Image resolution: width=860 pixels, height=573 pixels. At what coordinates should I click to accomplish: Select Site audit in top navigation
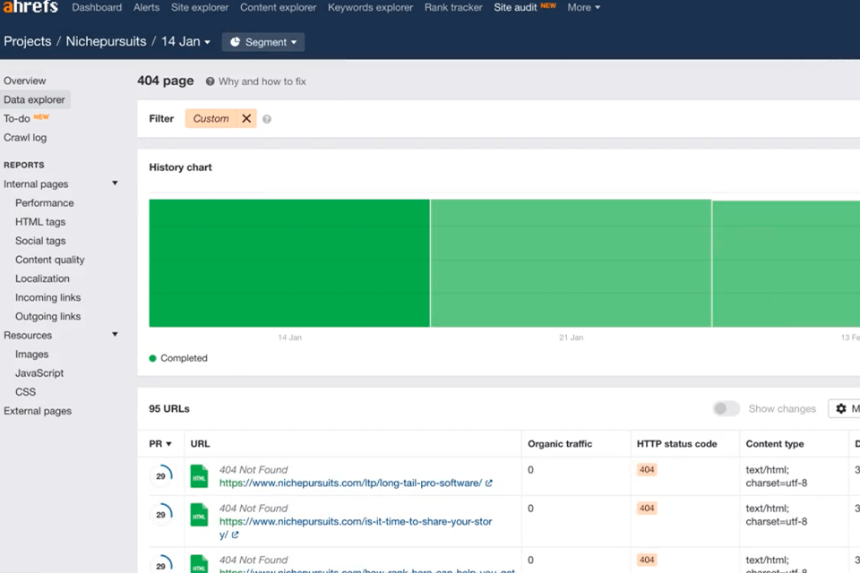pyautogui.click(x=515, y=8)
